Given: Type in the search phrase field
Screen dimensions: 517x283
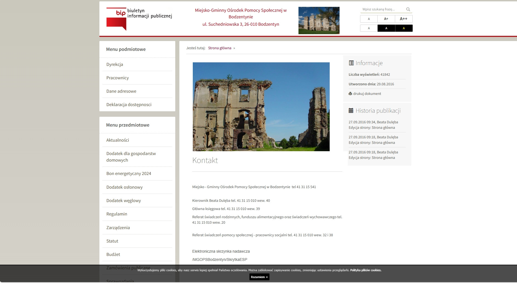Looking at the screenshot, I should tap(382, 9).
